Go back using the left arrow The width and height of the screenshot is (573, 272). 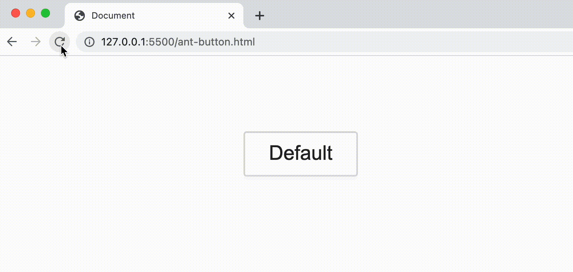[x=12, y=42]
